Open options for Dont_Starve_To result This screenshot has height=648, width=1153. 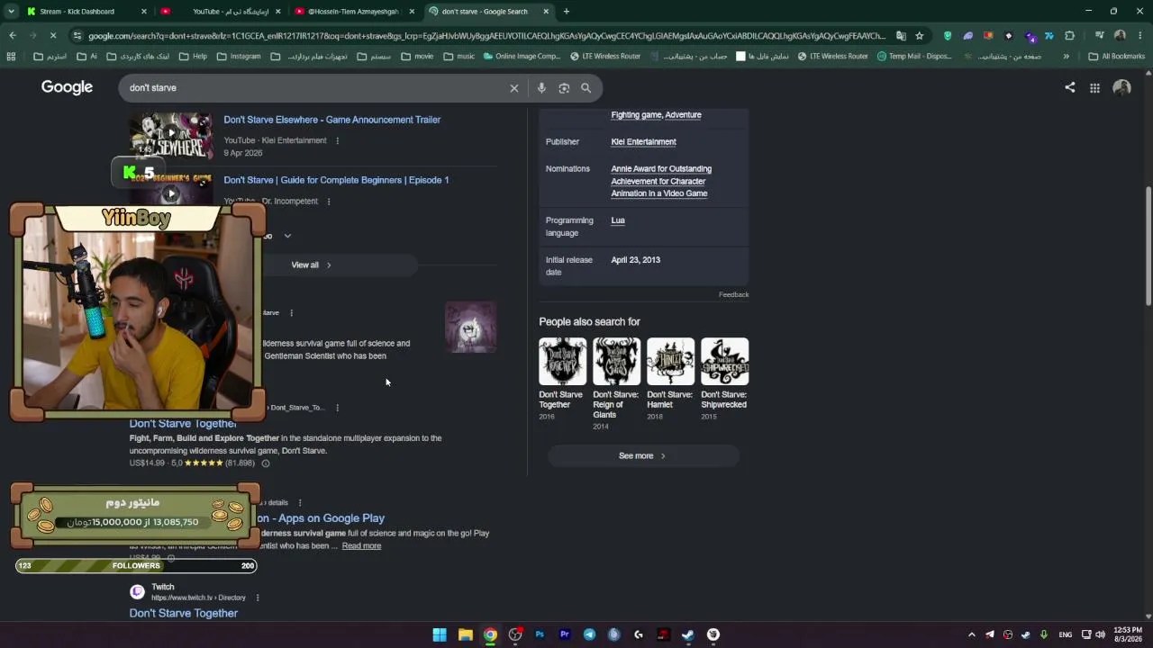337,408
